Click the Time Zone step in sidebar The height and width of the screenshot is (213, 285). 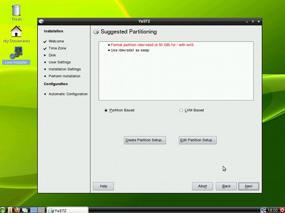point(57,48)
